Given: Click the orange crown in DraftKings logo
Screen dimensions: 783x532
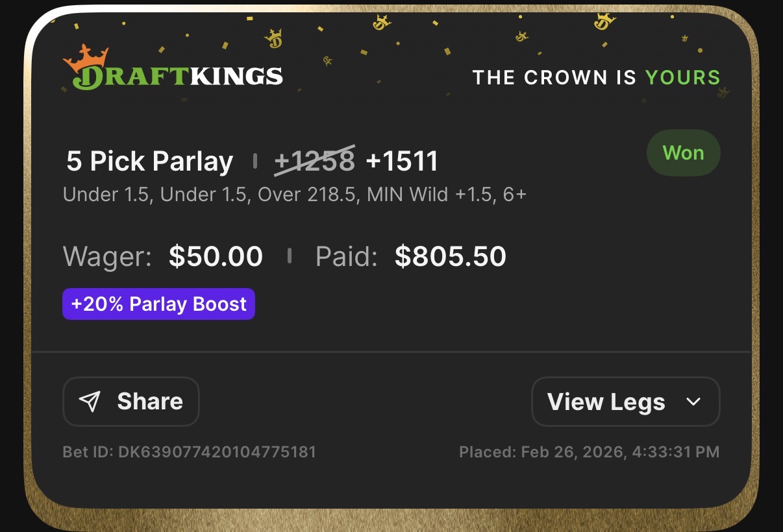Looking at the screenshot, I should (86, 57).
